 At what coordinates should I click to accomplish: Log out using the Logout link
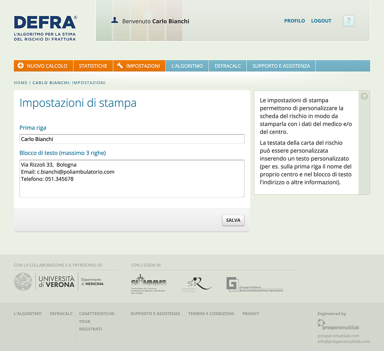321,21
